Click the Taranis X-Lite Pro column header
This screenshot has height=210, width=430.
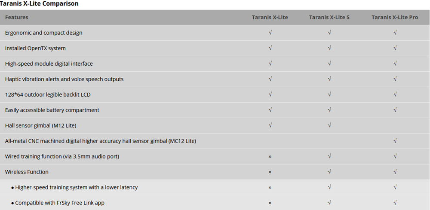pos(394,17)
